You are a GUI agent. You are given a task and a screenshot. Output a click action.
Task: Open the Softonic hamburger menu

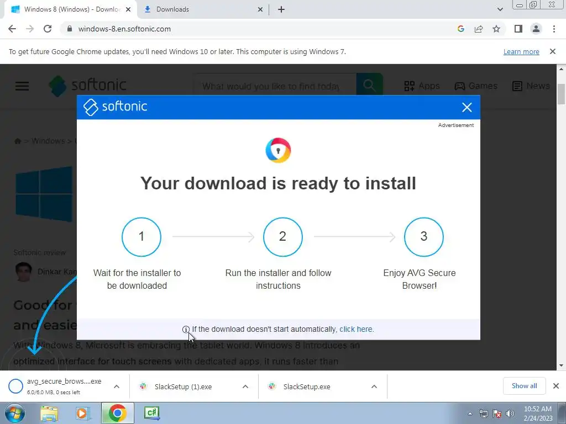(22, 86)
